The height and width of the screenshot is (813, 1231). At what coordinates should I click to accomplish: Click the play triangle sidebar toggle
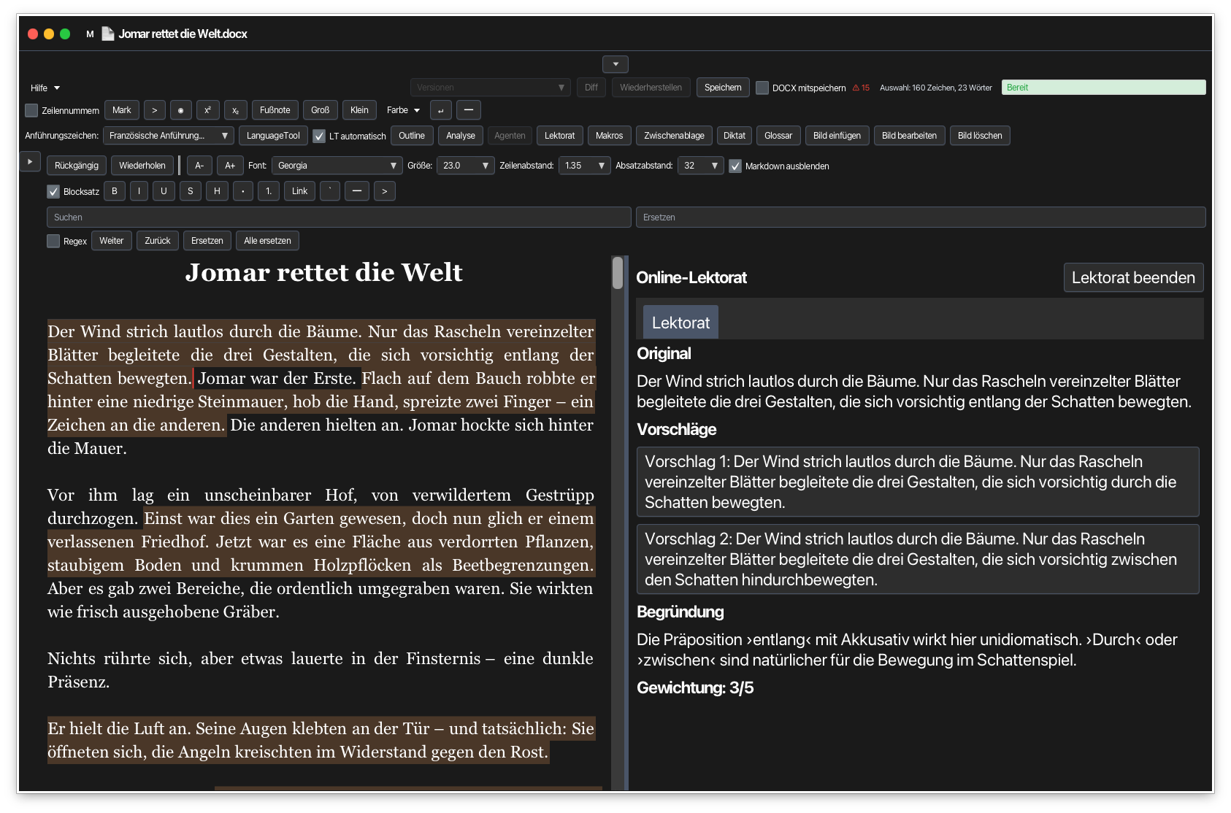coord(30,161)
